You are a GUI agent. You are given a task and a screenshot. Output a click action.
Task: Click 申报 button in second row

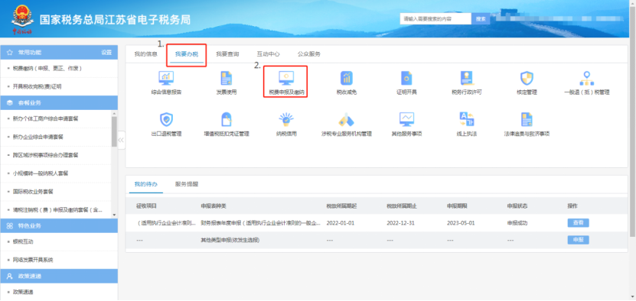coord(578,240)
